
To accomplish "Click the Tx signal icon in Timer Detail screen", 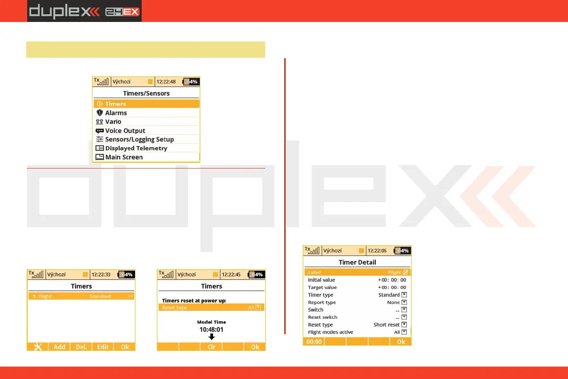I will 312,251.
